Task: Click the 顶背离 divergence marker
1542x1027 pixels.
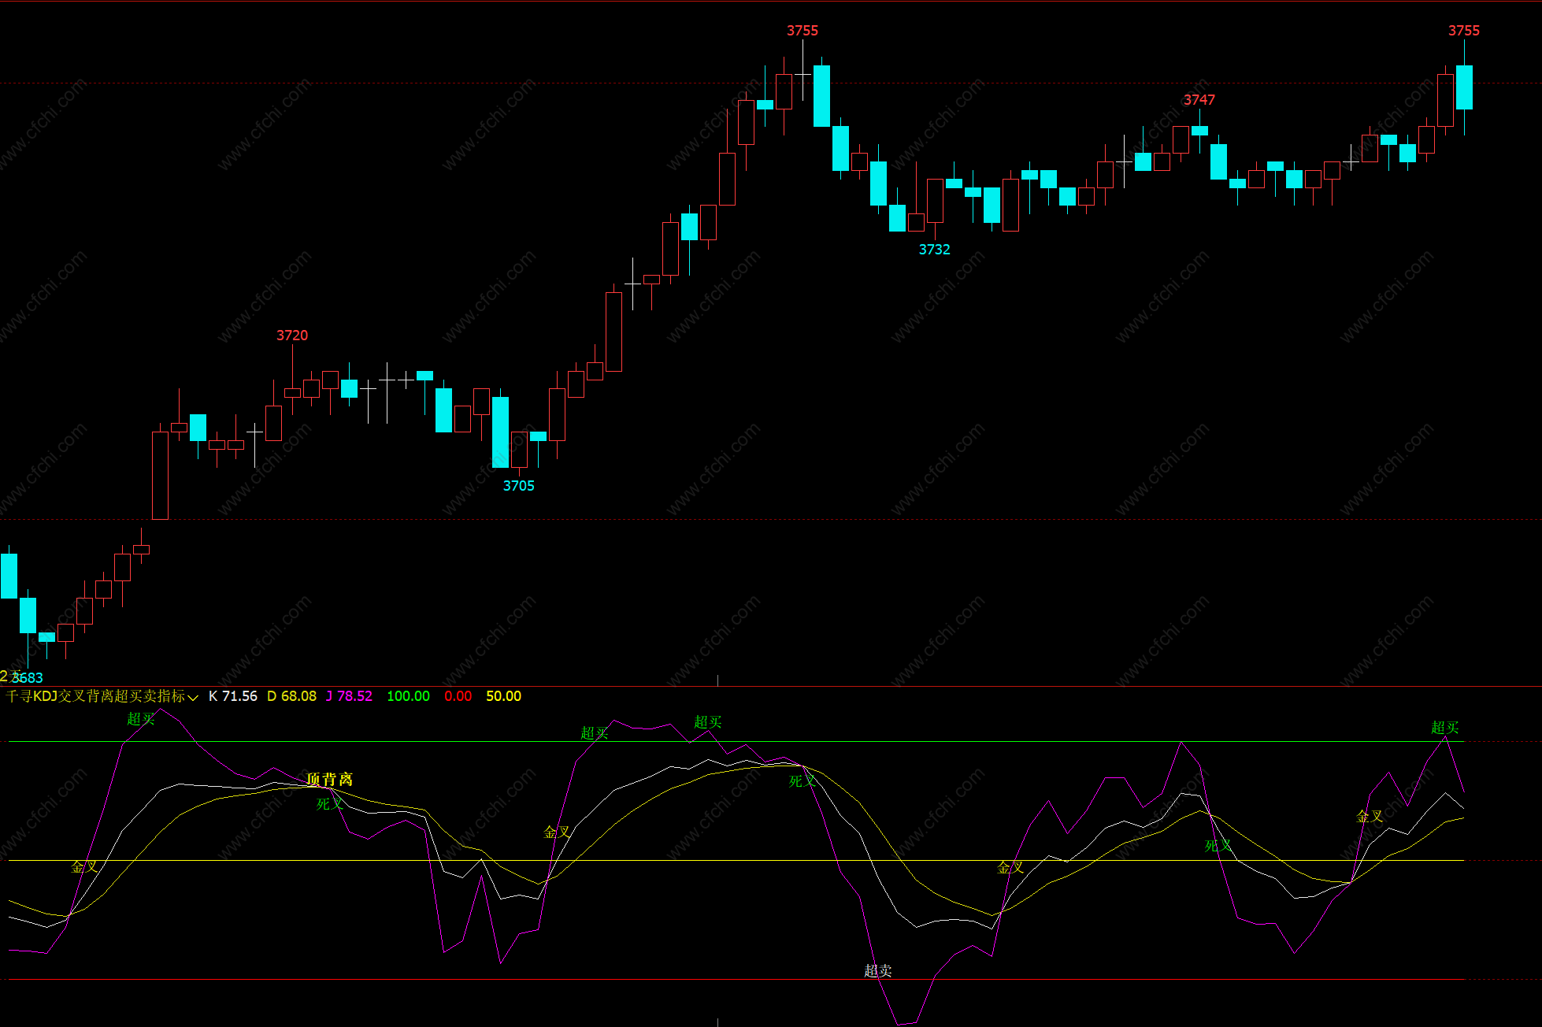Action: pyautogui.click(x=330, y=780)
